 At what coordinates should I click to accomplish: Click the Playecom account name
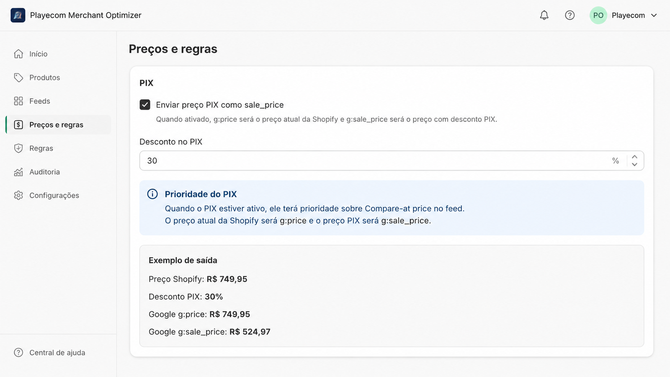[x=628, y=15]
